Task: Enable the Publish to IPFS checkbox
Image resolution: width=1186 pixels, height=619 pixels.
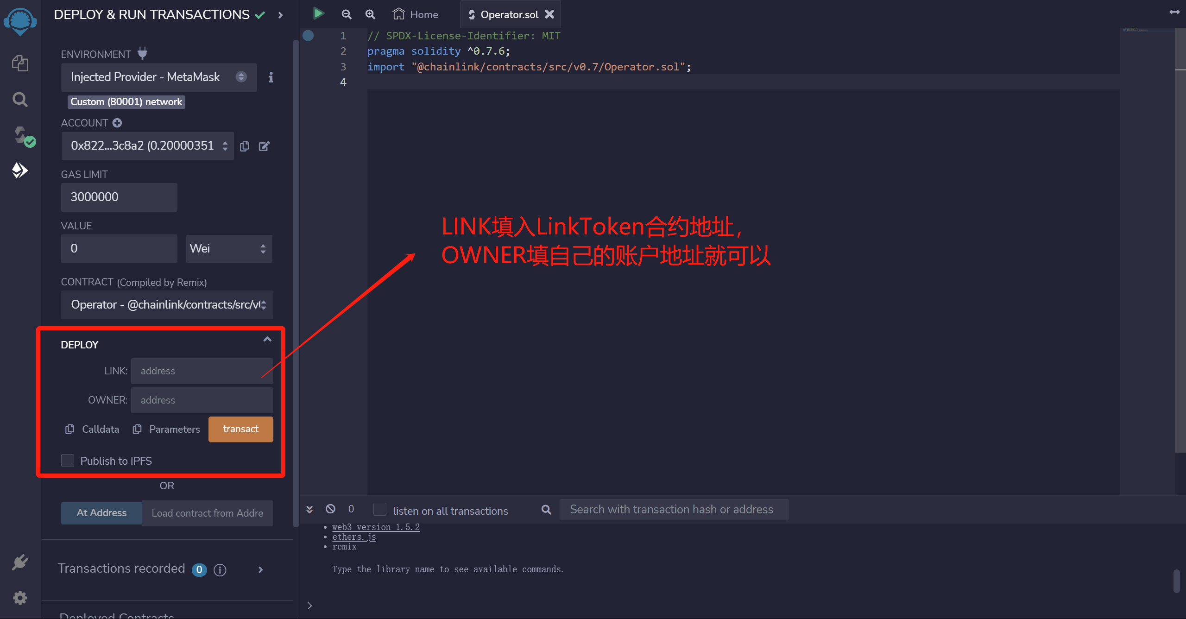Action: 68,461
